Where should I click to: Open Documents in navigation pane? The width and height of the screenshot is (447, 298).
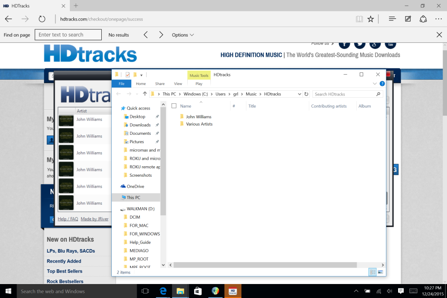pyautogui.click(x=140, y=134)
